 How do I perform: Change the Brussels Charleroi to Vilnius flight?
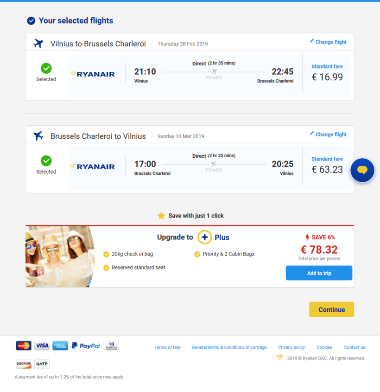click(x=328, y=135)
